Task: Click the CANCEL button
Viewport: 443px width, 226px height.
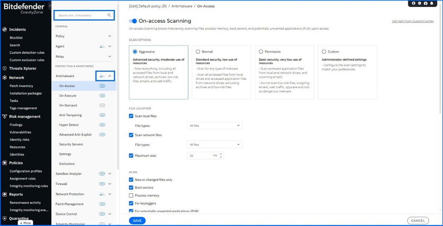Action: (x=418, y=221)
